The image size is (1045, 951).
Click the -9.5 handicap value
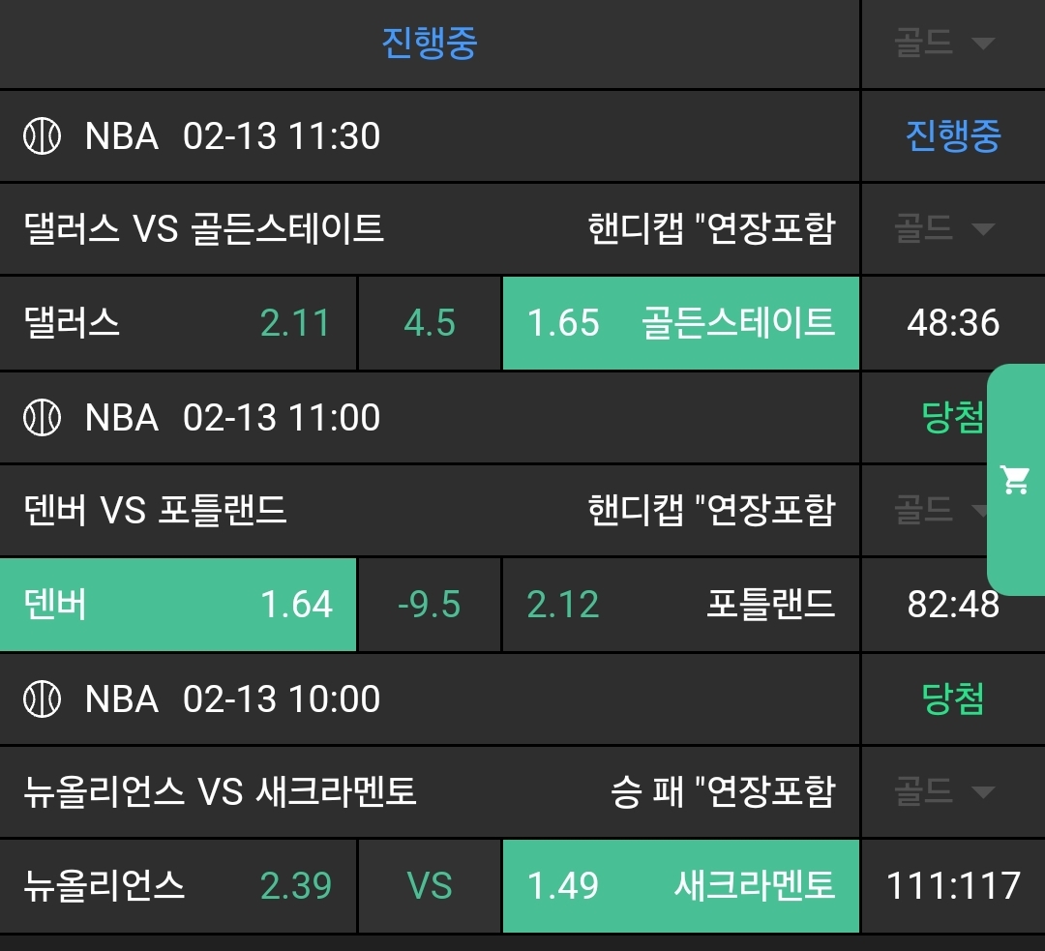pyautogui.click(x=430, y=605)
